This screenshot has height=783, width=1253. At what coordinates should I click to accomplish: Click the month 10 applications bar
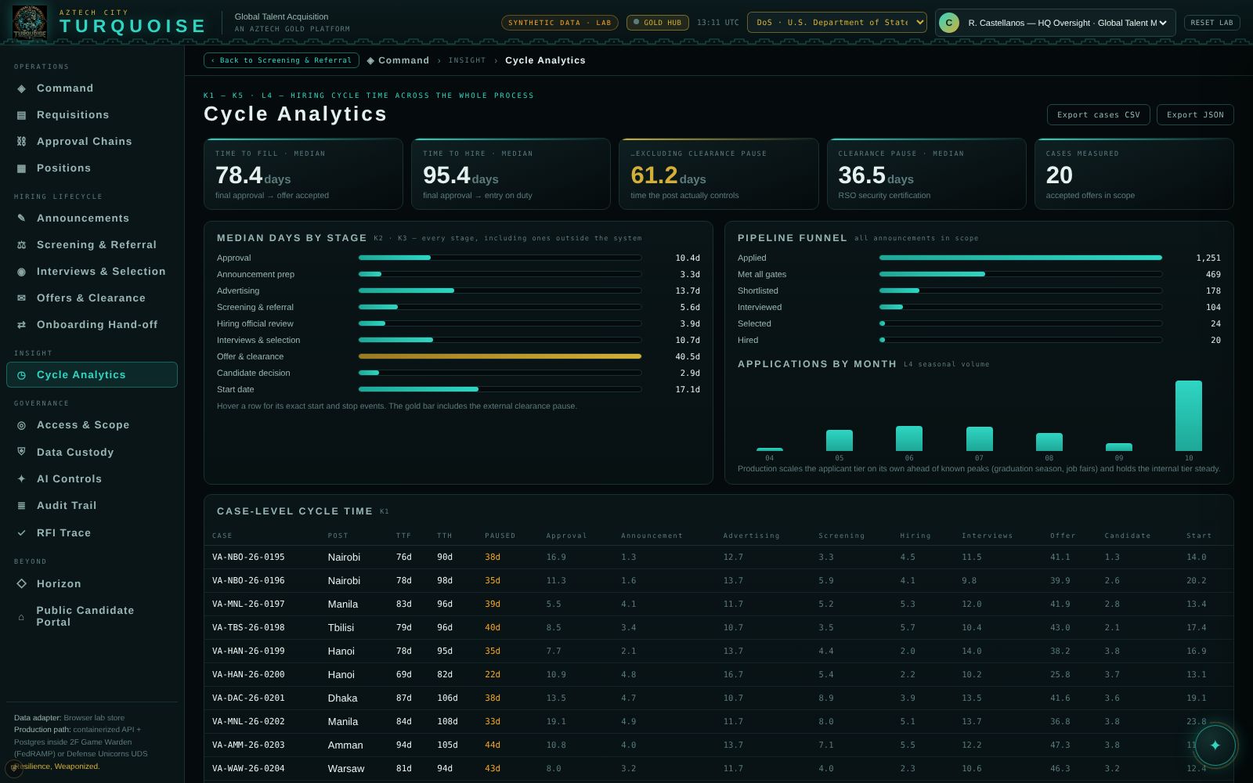coord(1188,416)
